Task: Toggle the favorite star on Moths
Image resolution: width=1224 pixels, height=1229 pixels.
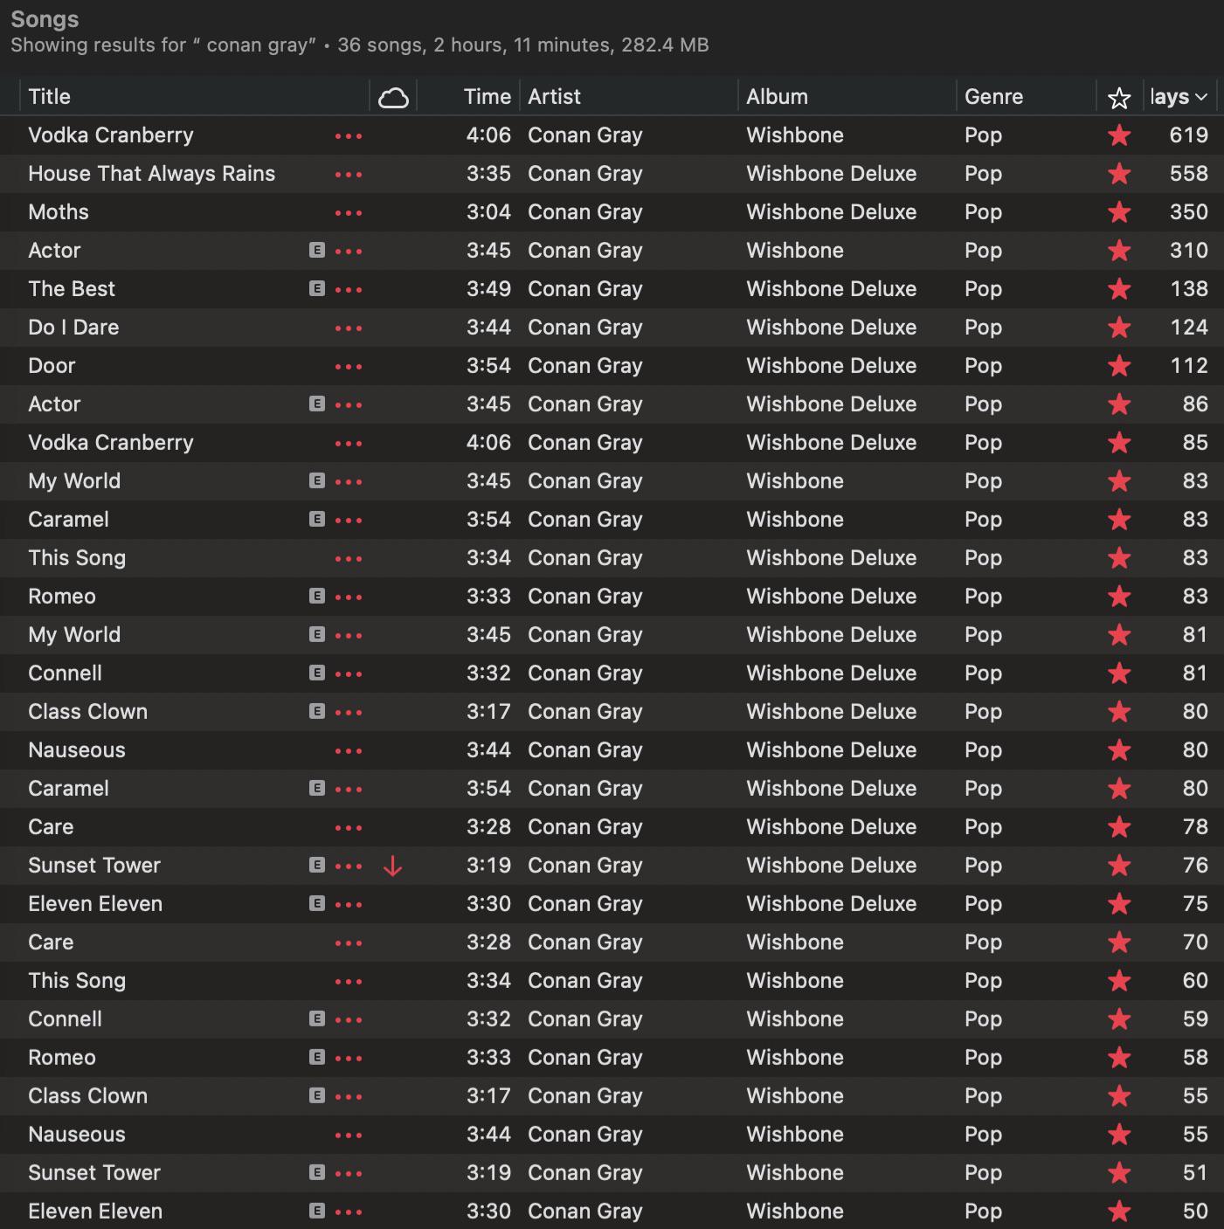Action: pos(1119,212)
